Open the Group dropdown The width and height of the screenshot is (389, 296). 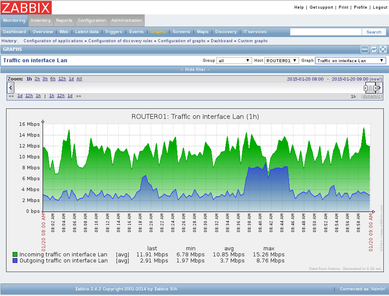pyautogui.click(x=234, y=61)
